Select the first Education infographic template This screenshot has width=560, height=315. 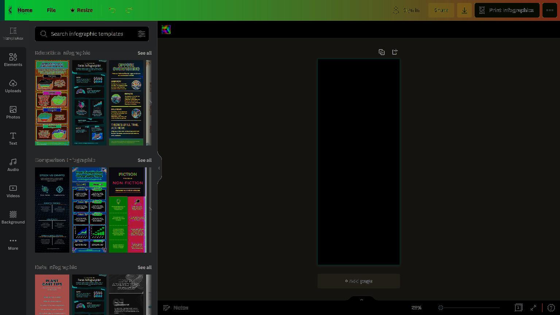[x=52, y=103]
